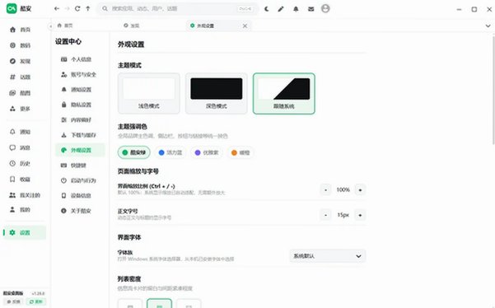Image resolution: width=495 pixels, height=308 pixels.
Task: Choose the blue accent color swatch
Action: coord(170,152)
